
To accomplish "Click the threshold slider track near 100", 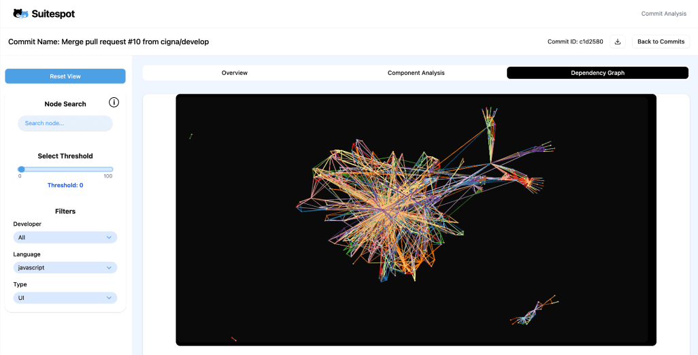I will [x=110, y=169].
